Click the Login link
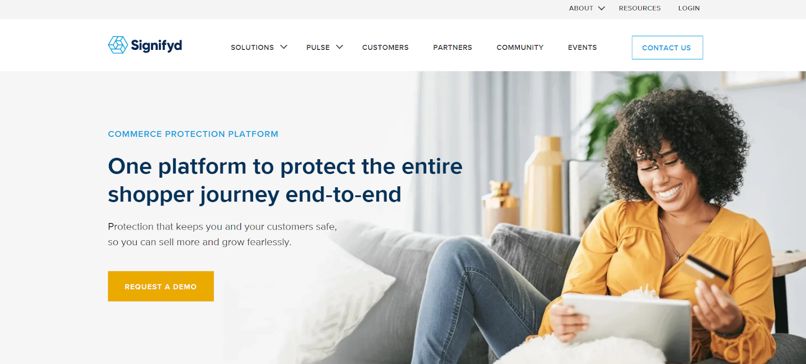 [689, 8]
